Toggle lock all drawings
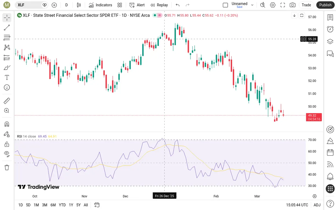 click(7, 144)
